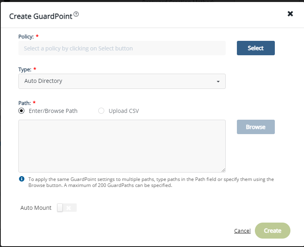Image resolution: width=304 pixels, height=247 pixels.
Task: Select the Upload CSV radio button
Action: coord(101,111)
